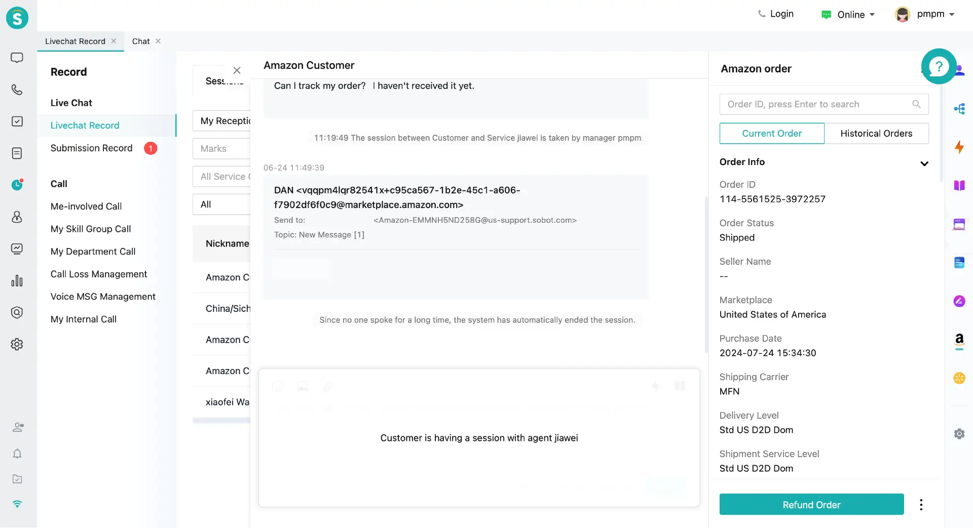The height and width of the screenshot is (528, 973).
Task: Select the Historical Orders tab
Action: [877, 134]
